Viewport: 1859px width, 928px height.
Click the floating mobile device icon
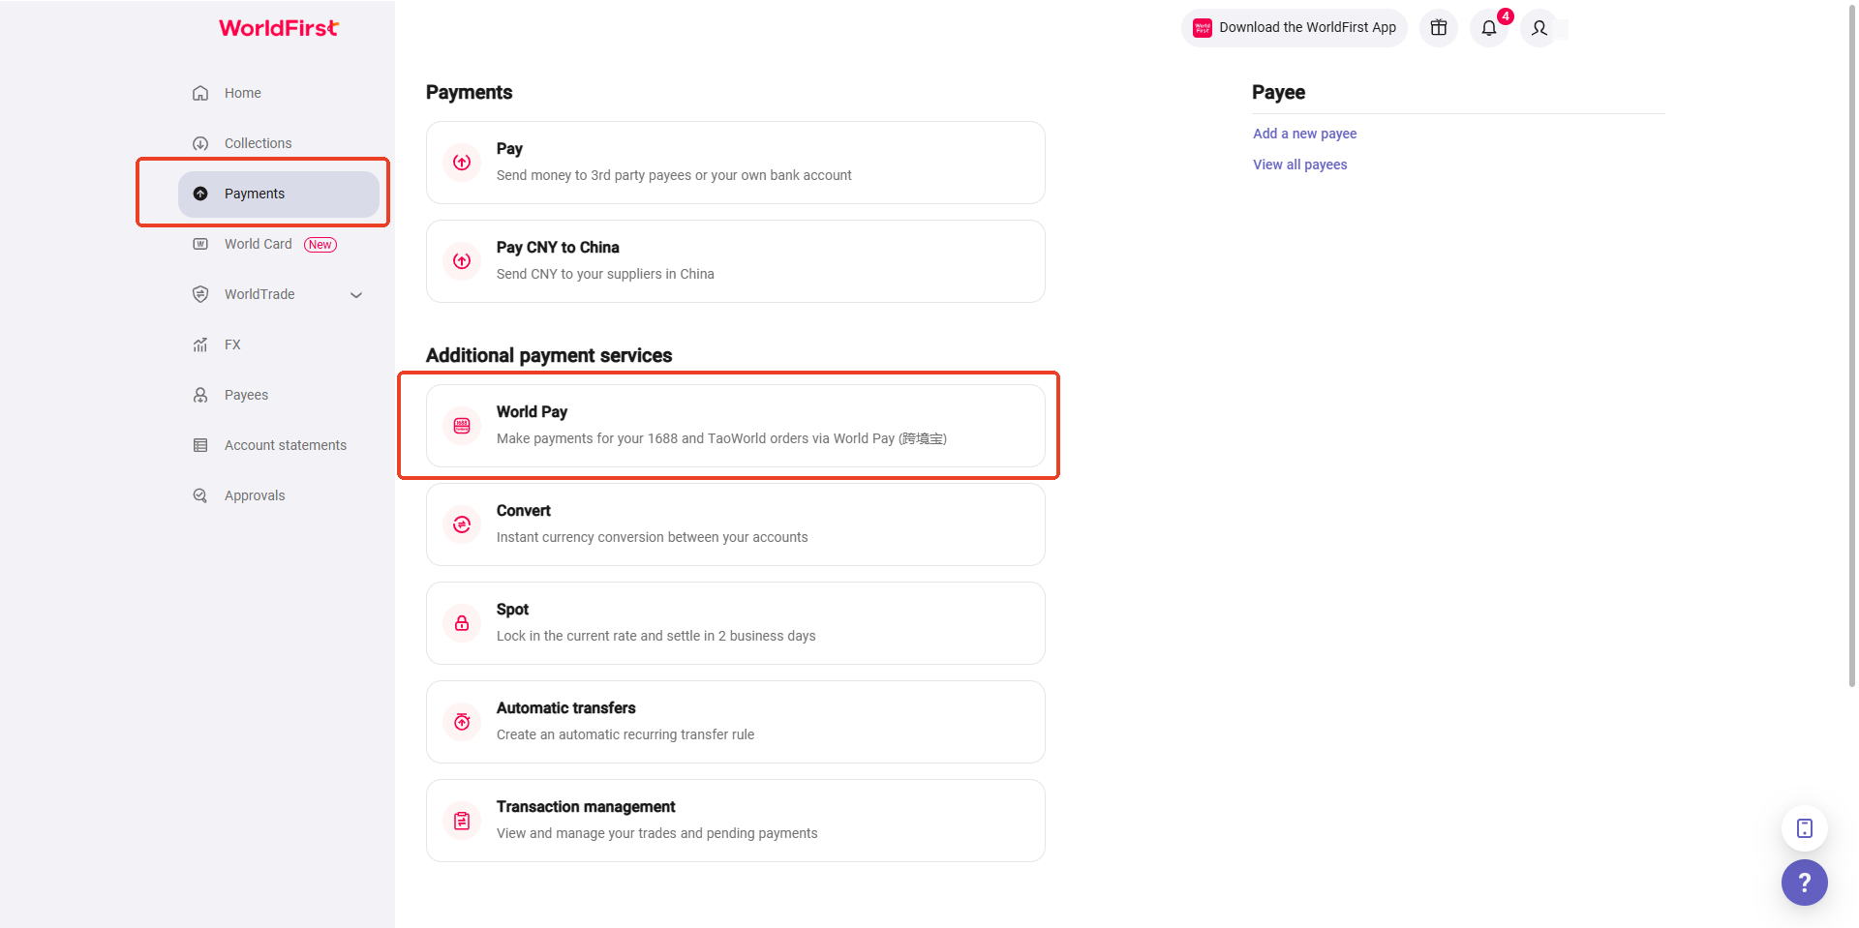click(x=1804, y=828)
